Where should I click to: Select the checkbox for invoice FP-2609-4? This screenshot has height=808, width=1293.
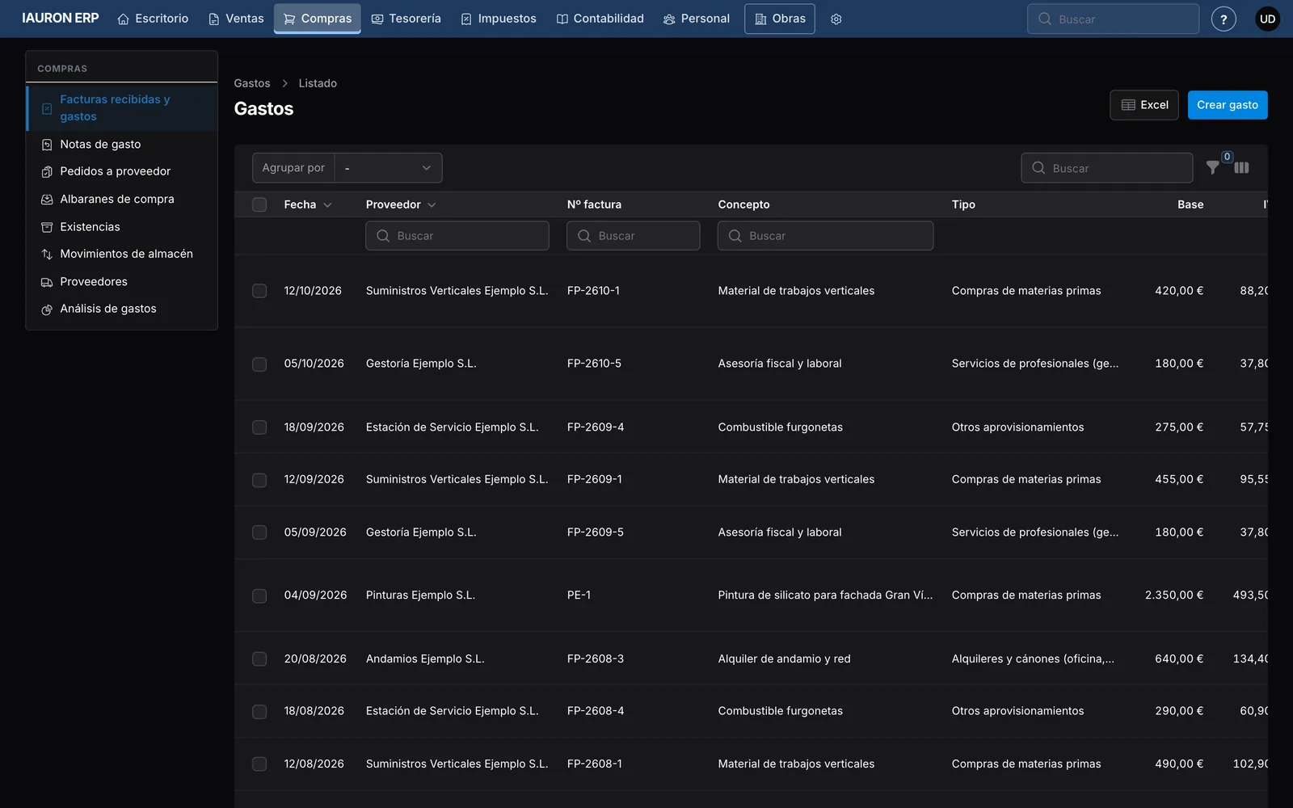(259, 427)
